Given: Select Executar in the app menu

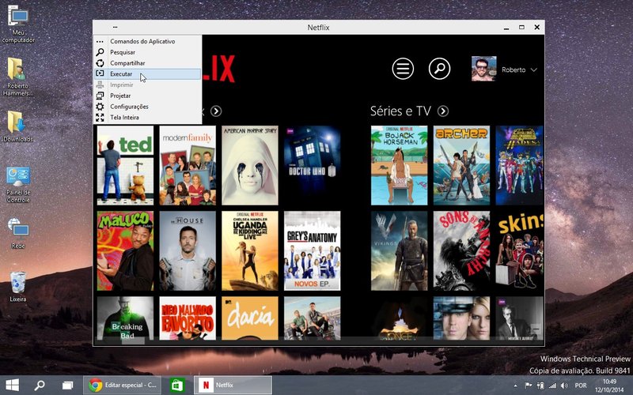Looking at the screenshot, I should click(147, 73).
